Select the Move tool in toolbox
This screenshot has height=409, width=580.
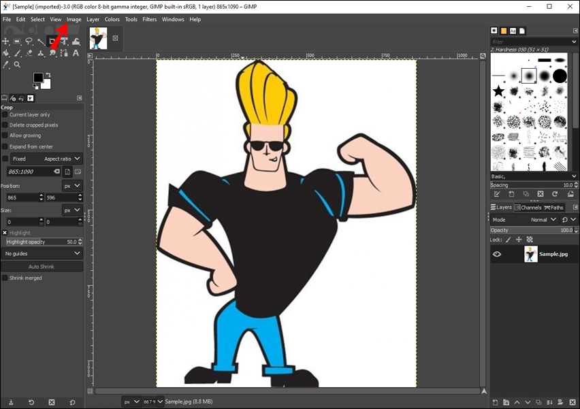(6, 42)
